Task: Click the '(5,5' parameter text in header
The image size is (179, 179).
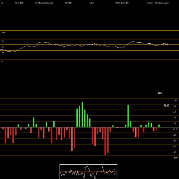Action: [x=92, y=3]
